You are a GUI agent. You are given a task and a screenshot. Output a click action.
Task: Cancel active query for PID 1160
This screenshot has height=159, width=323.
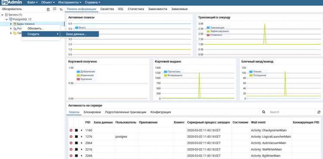(x=76, y=131)
